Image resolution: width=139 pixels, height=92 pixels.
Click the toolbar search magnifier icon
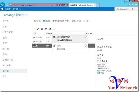click(x=46, y=29)
